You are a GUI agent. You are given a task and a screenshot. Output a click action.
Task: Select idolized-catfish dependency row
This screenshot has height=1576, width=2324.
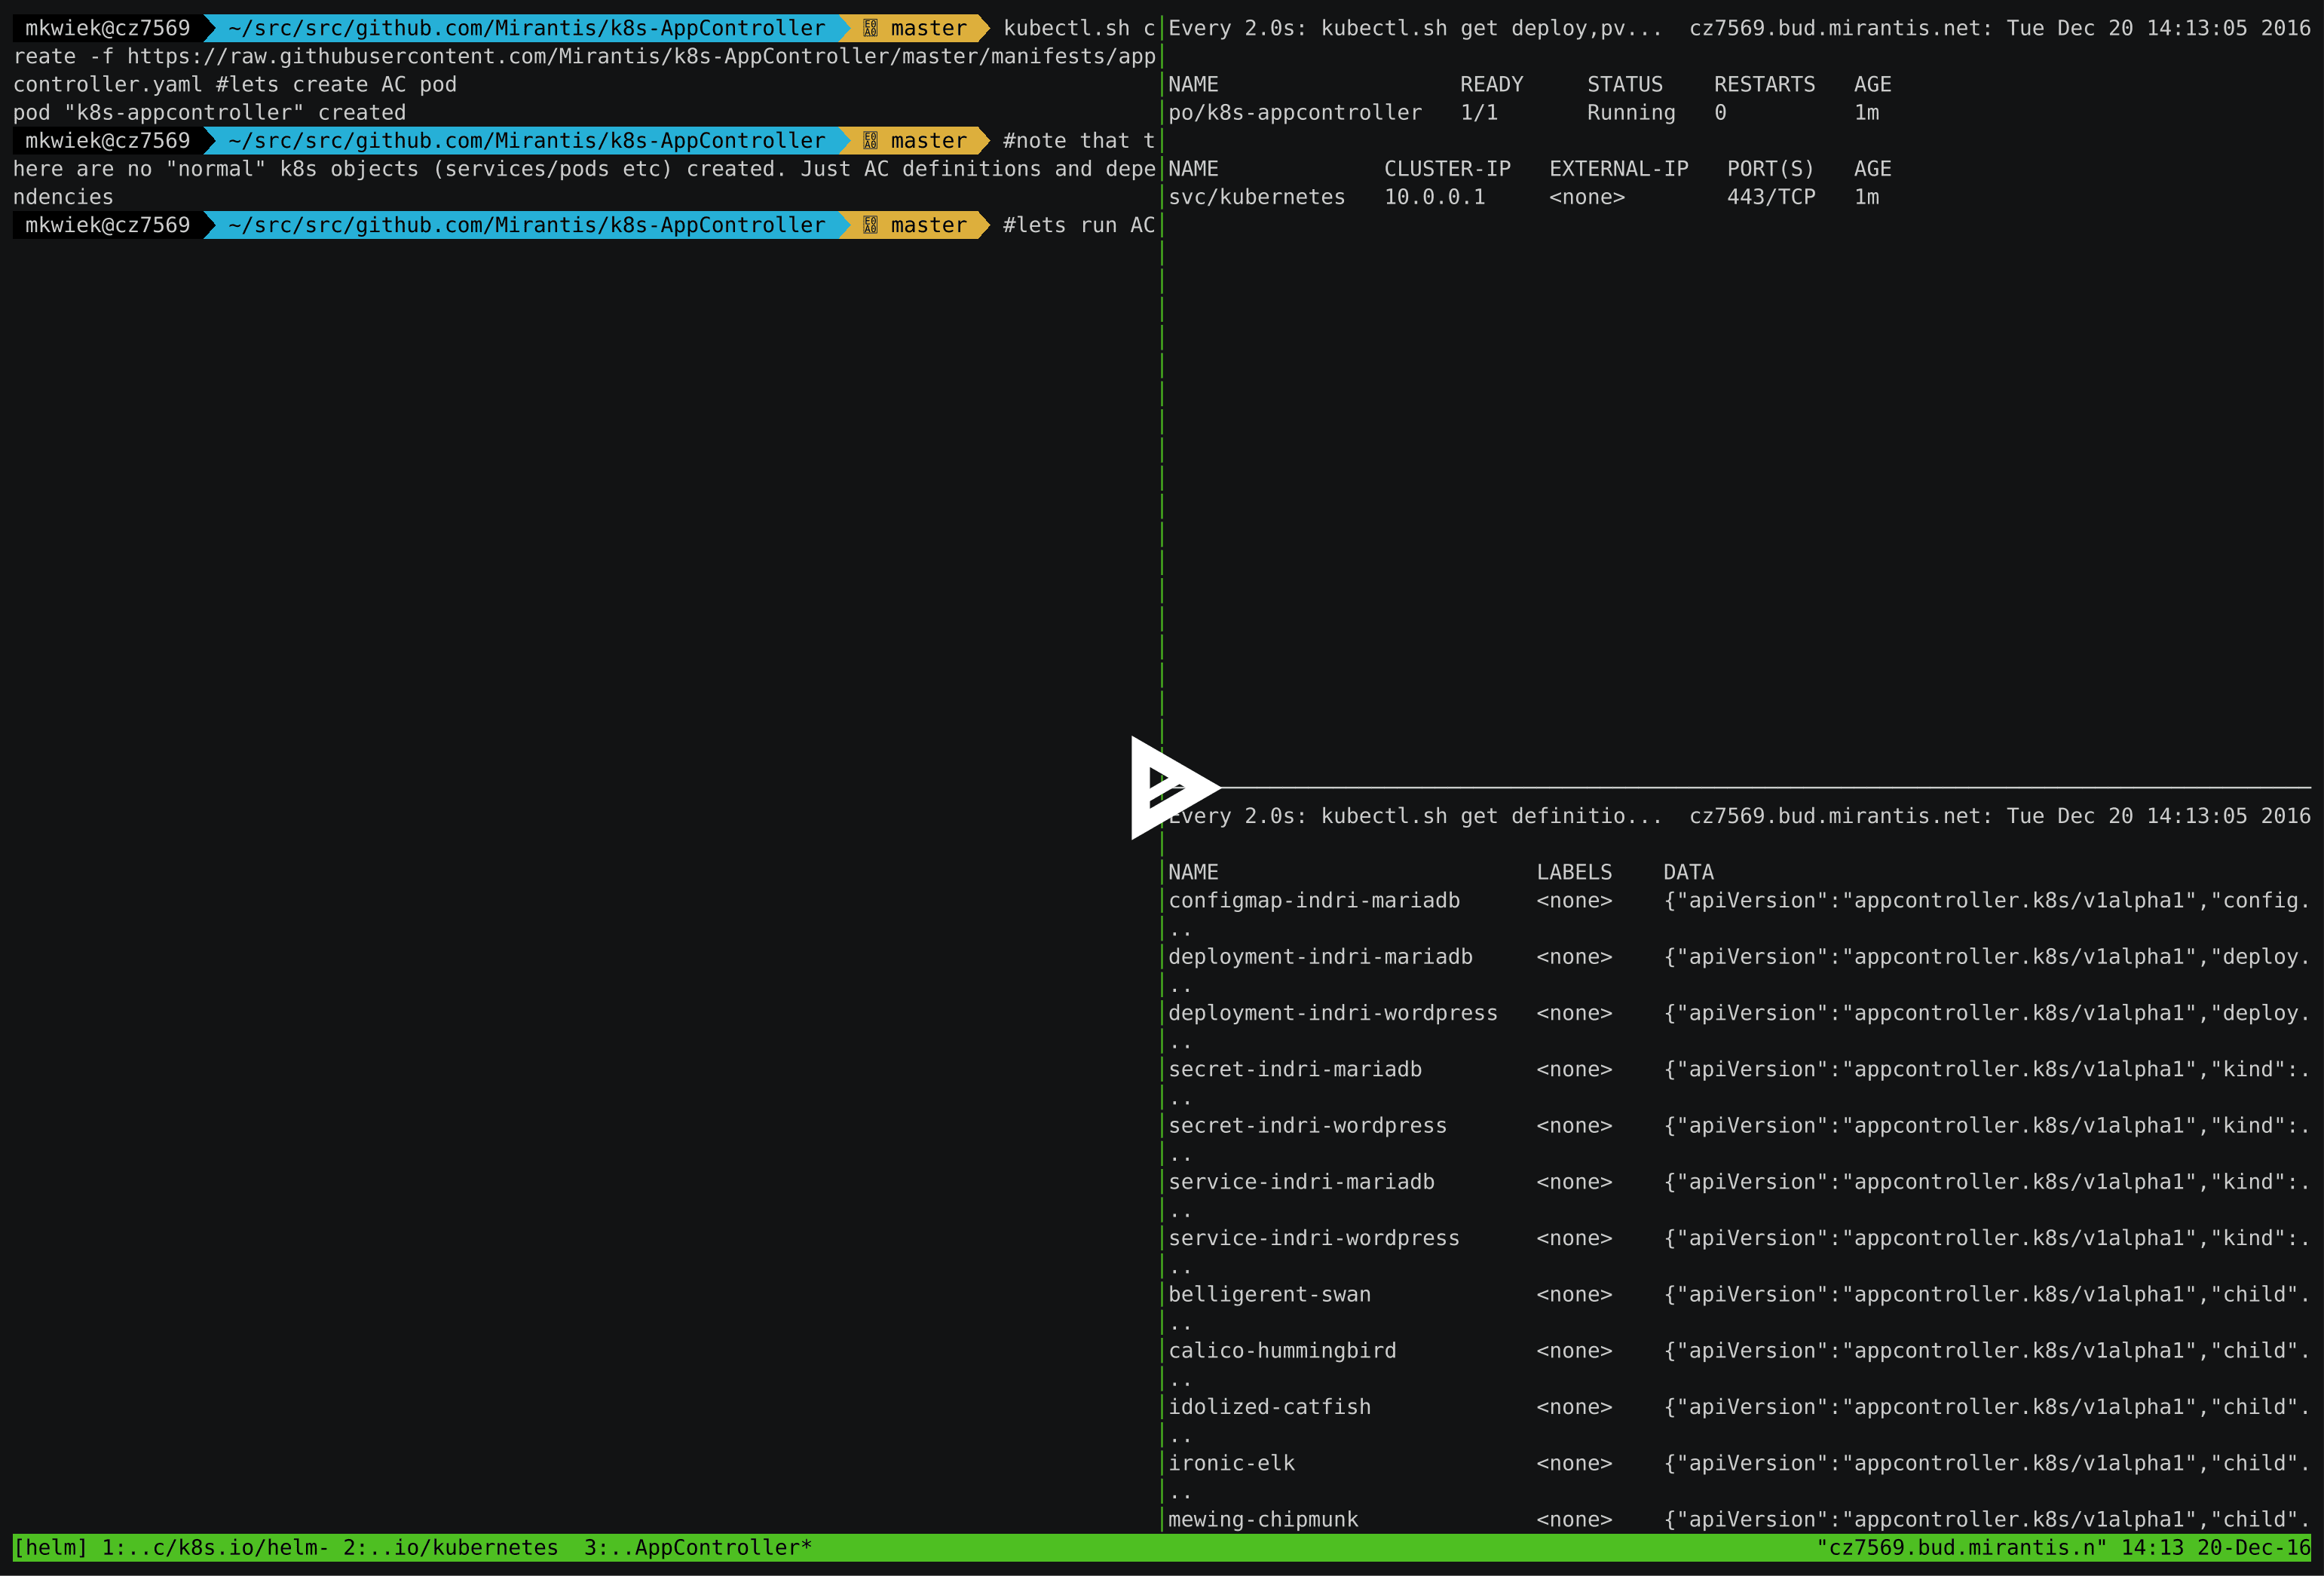tap(1269, 1407)
